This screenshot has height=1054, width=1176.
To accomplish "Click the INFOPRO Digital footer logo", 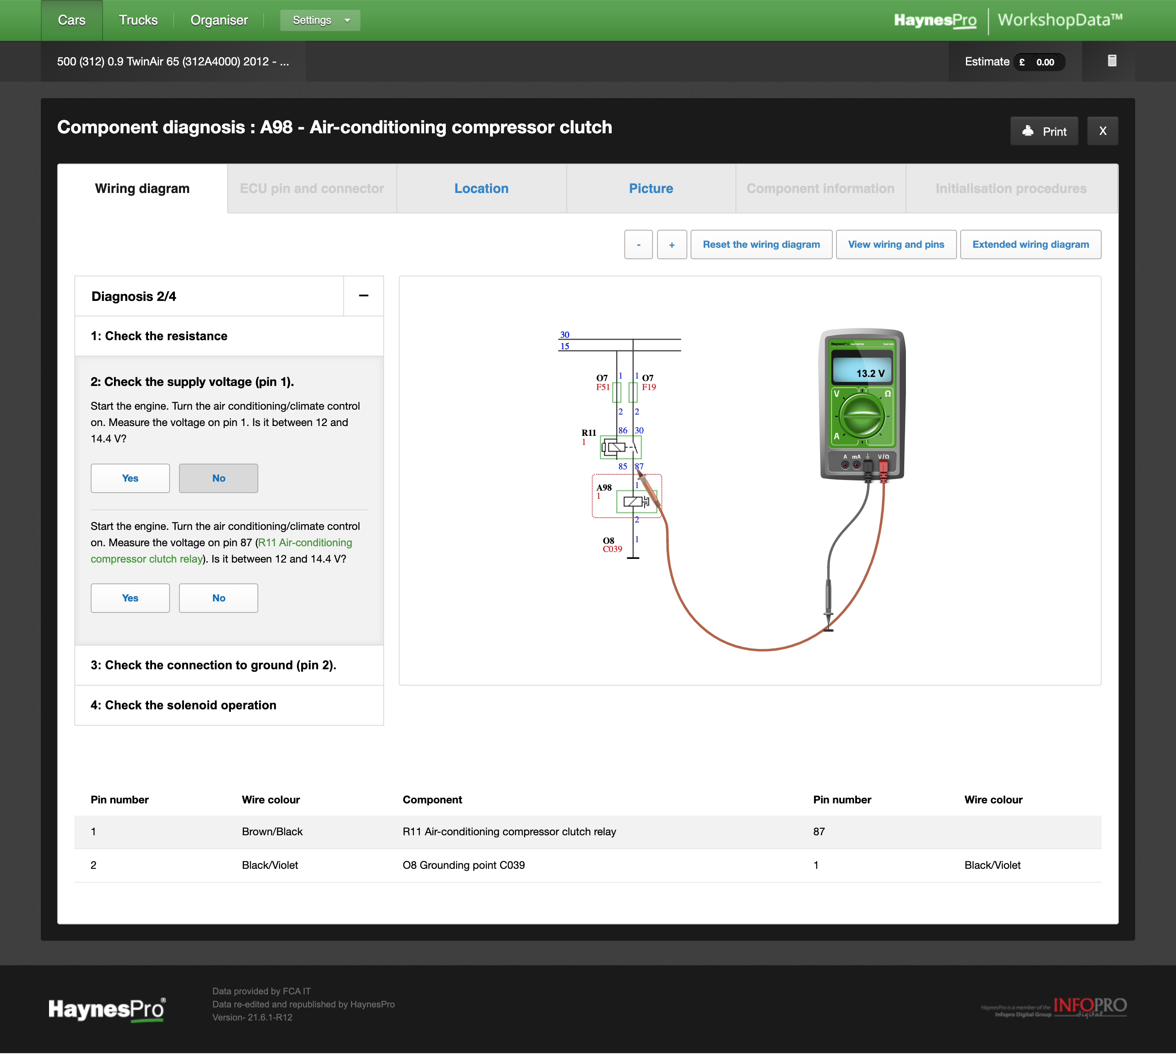I will (1055, 1008).
